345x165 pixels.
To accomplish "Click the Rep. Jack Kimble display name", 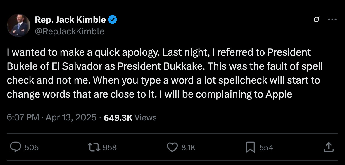I will tap(70, 20).
